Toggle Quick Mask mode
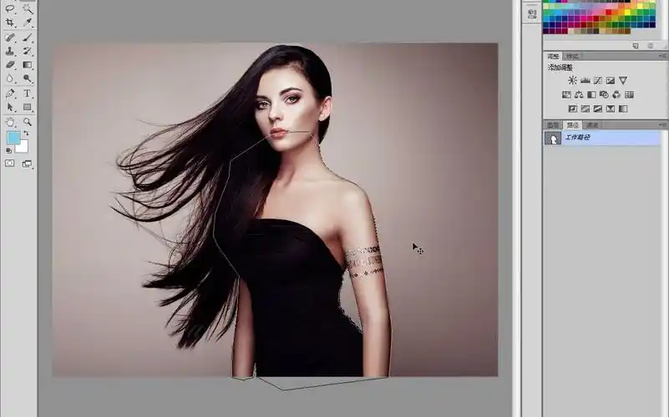669x417 pixels. pyautogui.click(x=10, y=163)
